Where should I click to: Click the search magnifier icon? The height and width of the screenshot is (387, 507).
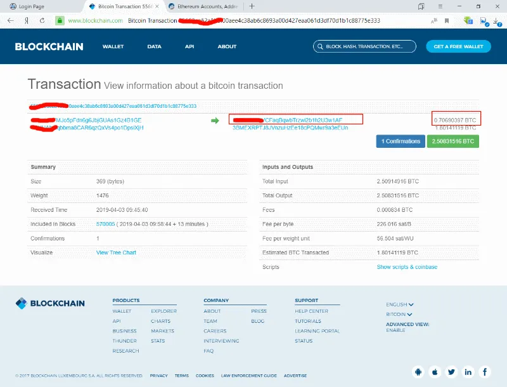pyautogui.click(x=320, y=46)
